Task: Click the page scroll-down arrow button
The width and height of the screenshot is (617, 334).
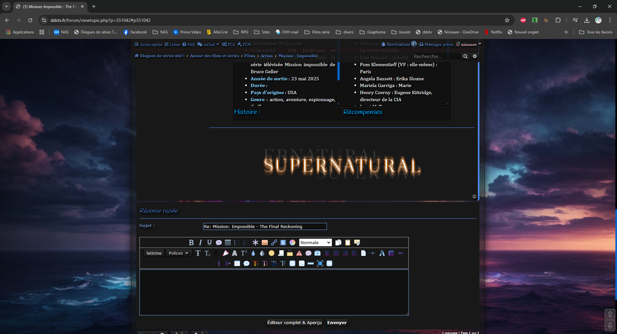Action: point(610,326)
